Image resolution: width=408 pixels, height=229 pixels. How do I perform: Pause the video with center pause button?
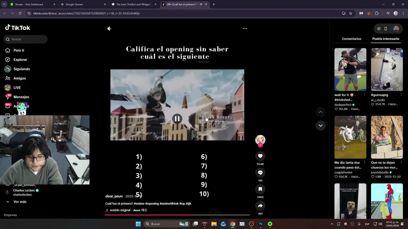click(x=177, y=119)
